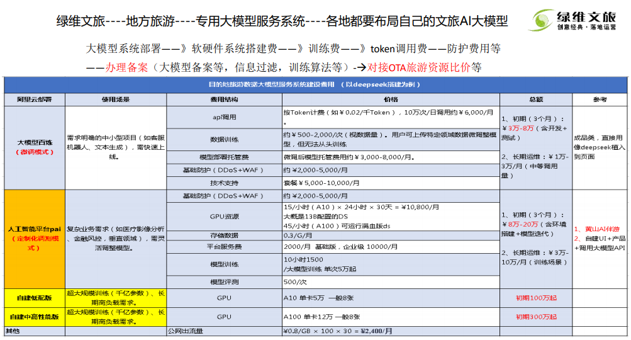Click the api调用 cell
The height and width of the screenshot is (340, 631).
(224, 117)
